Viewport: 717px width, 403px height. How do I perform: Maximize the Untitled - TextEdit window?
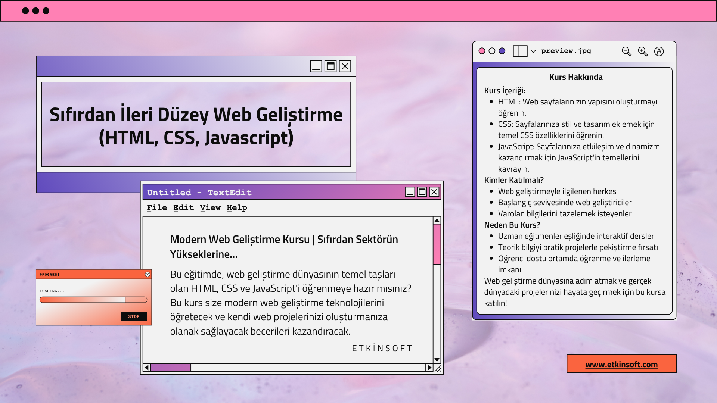(422, 192)
